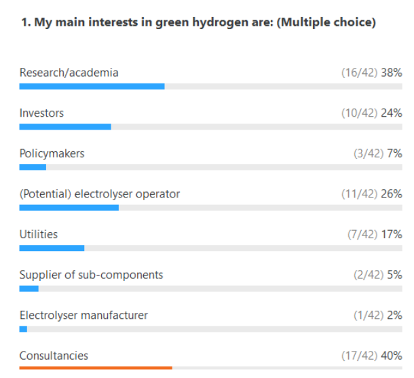The image size is (414, 378).
Task: Click the 38% Research/academia result figure
Action: point(392,73)
